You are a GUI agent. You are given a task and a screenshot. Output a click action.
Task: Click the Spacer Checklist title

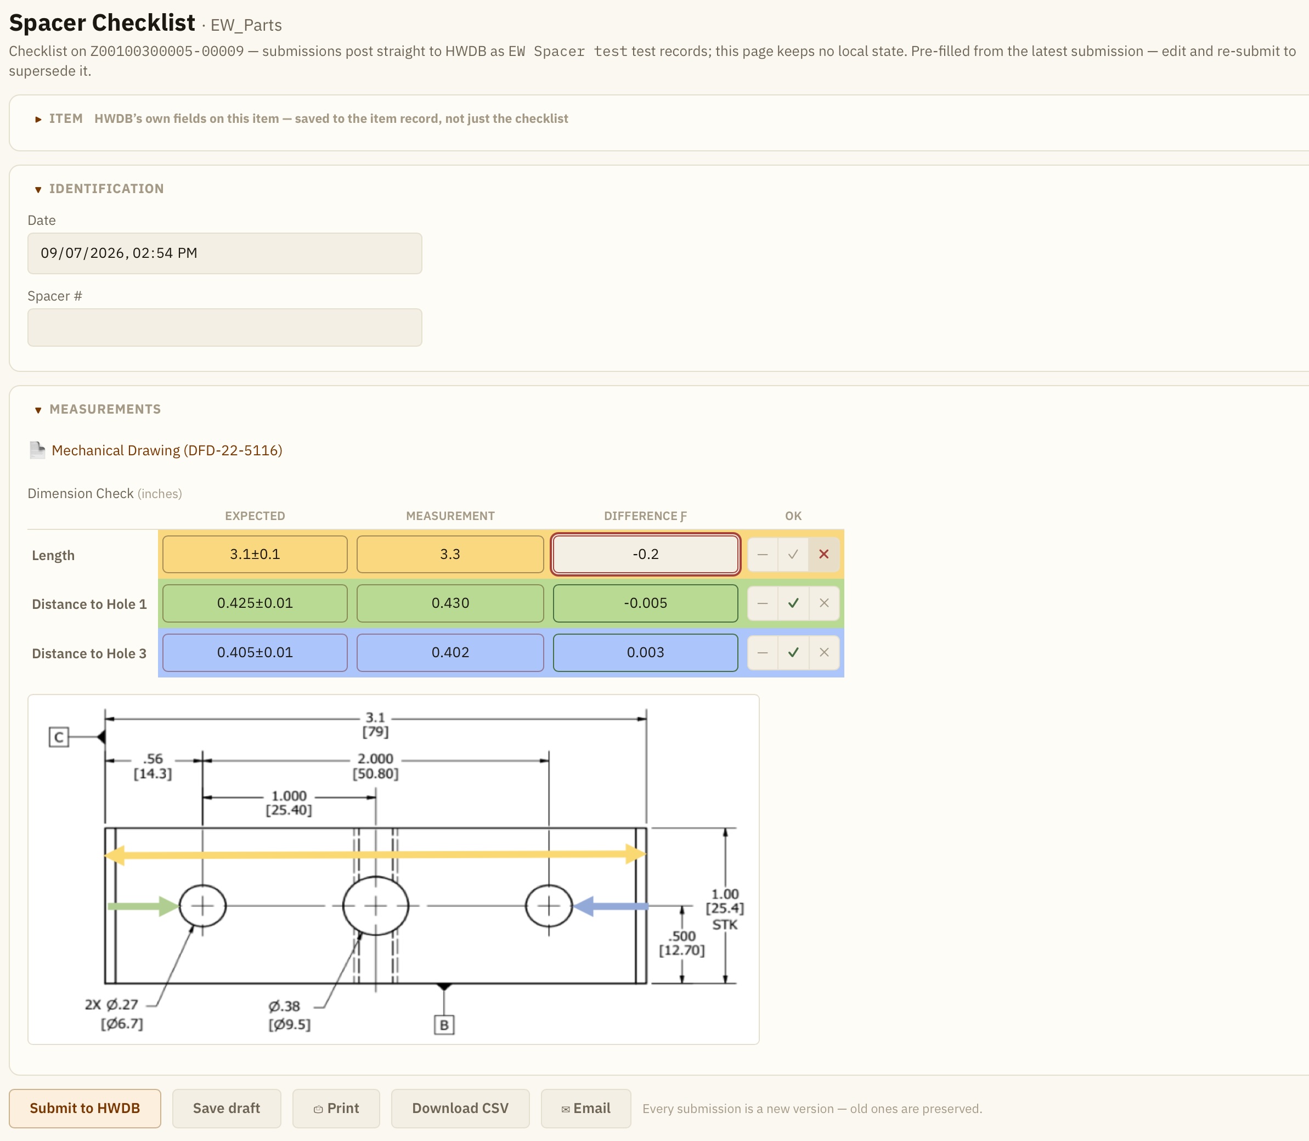point(102,23)
